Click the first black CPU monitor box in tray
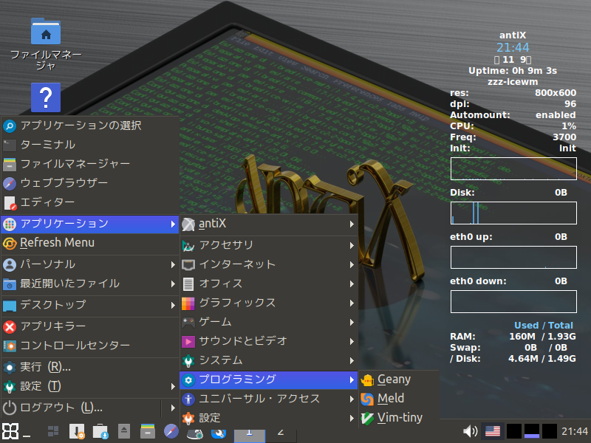The height and width of the screenshot is (443, 591). (x=513, y=431)
